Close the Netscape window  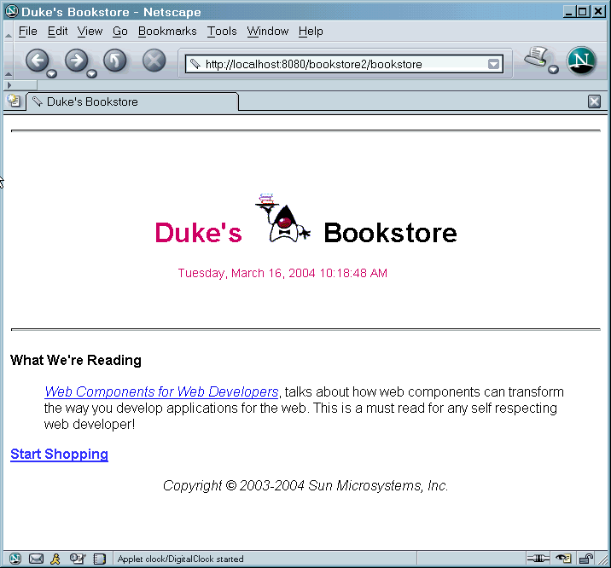pyautogui.click(x=597, y=11)
